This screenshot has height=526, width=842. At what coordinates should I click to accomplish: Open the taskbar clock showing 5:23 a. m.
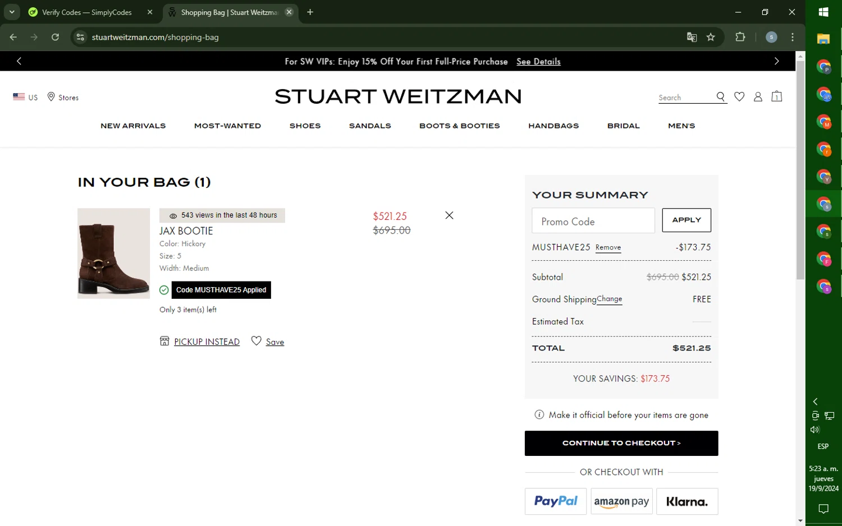(823, 478)
